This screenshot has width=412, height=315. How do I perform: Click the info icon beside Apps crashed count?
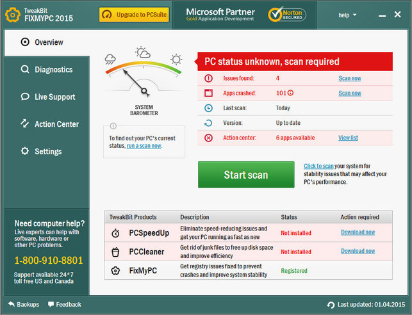point(290,93)
